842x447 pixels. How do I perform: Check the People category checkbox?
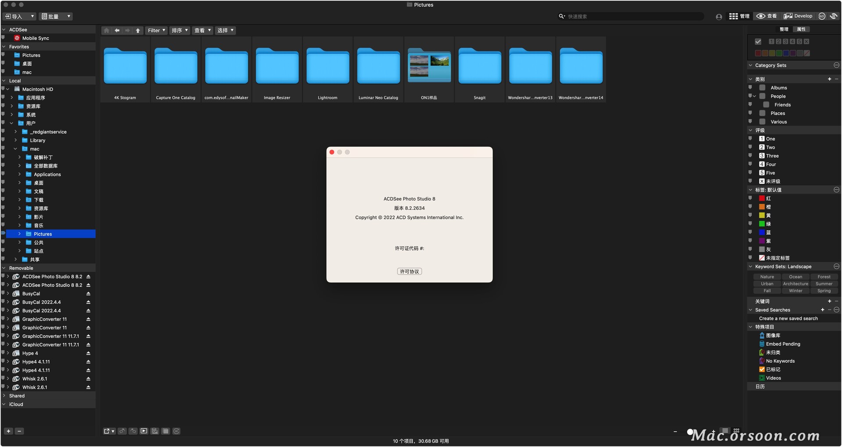click(x=763, y=97)
